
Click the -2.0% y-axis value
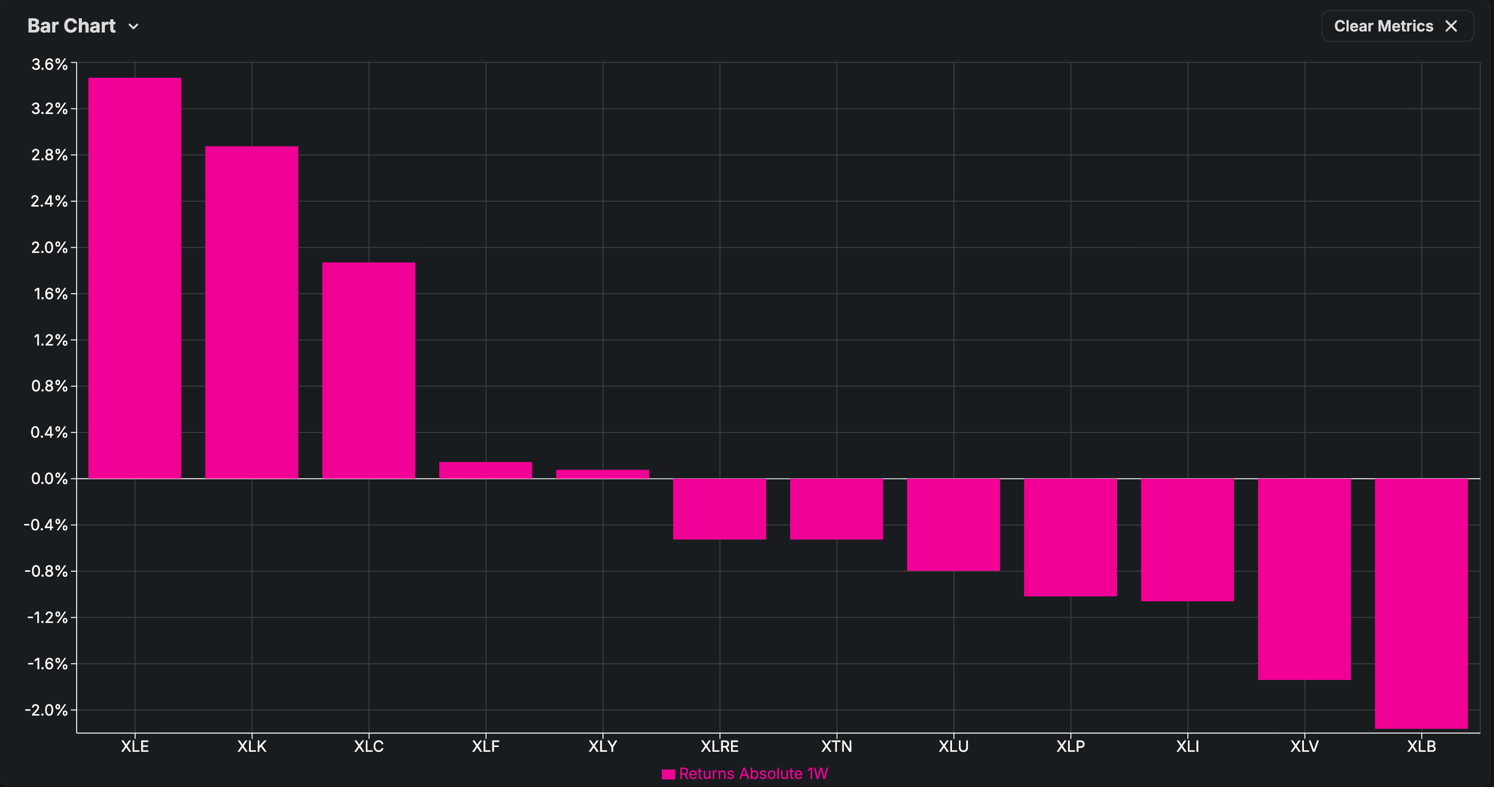[x=47, y=711]
